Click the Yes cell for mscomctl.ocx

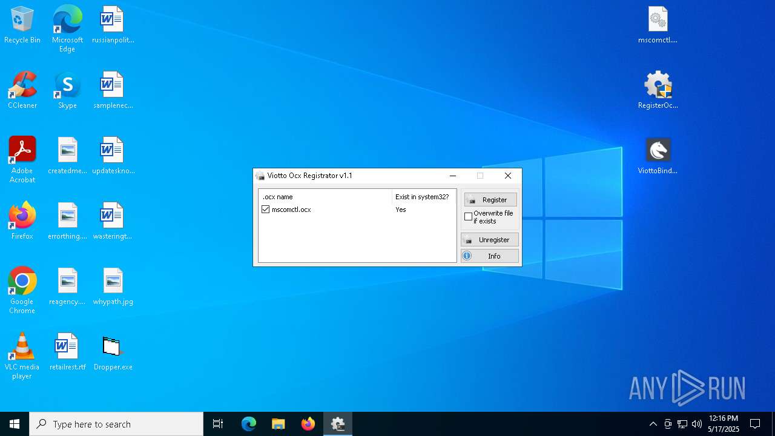pos(401,210)
